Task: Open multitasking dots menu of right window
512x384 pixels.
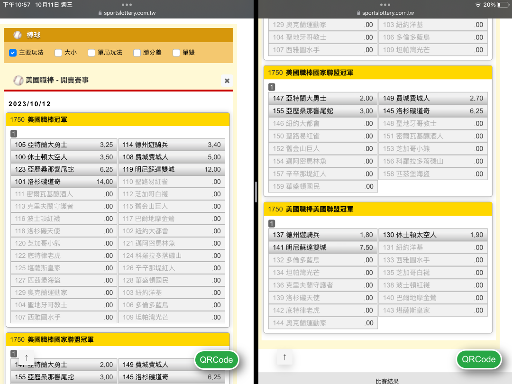Action: tap(385, 5)
